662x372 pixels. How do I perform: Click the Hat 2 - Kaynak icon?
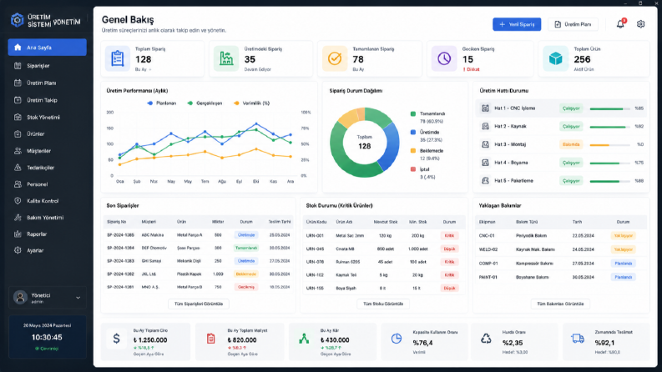pos(486,126)
